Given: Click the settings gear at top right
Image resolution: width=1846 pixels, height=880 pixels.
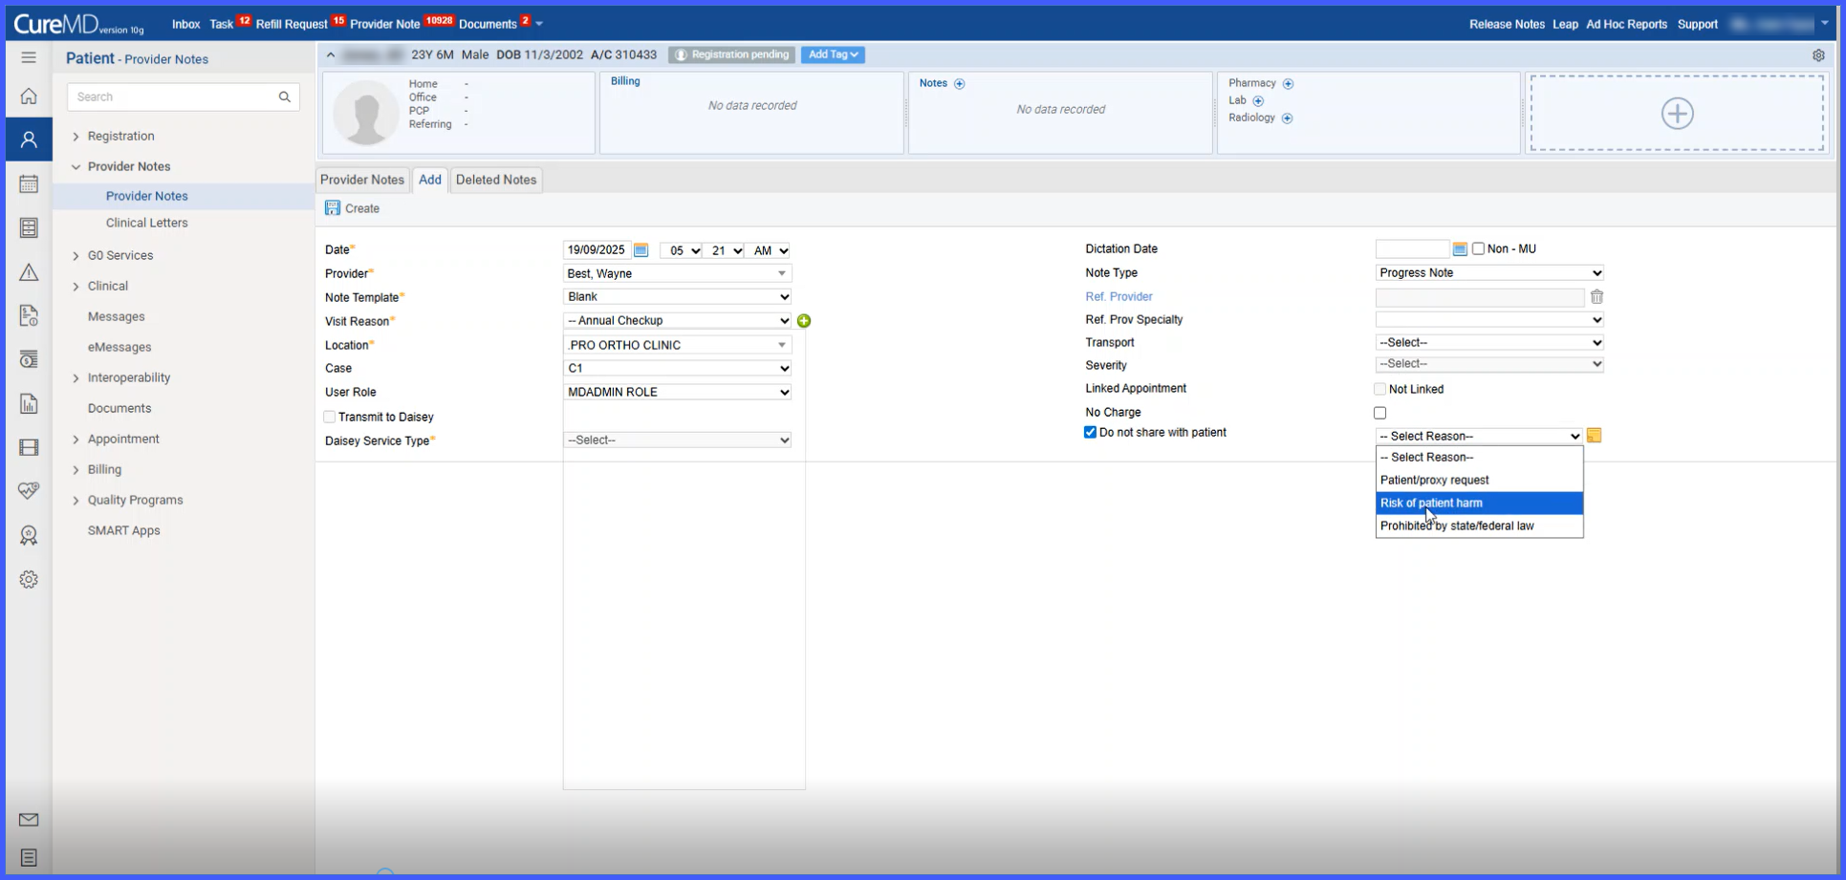Looking at the screenshot, I should click(1818, 55).
